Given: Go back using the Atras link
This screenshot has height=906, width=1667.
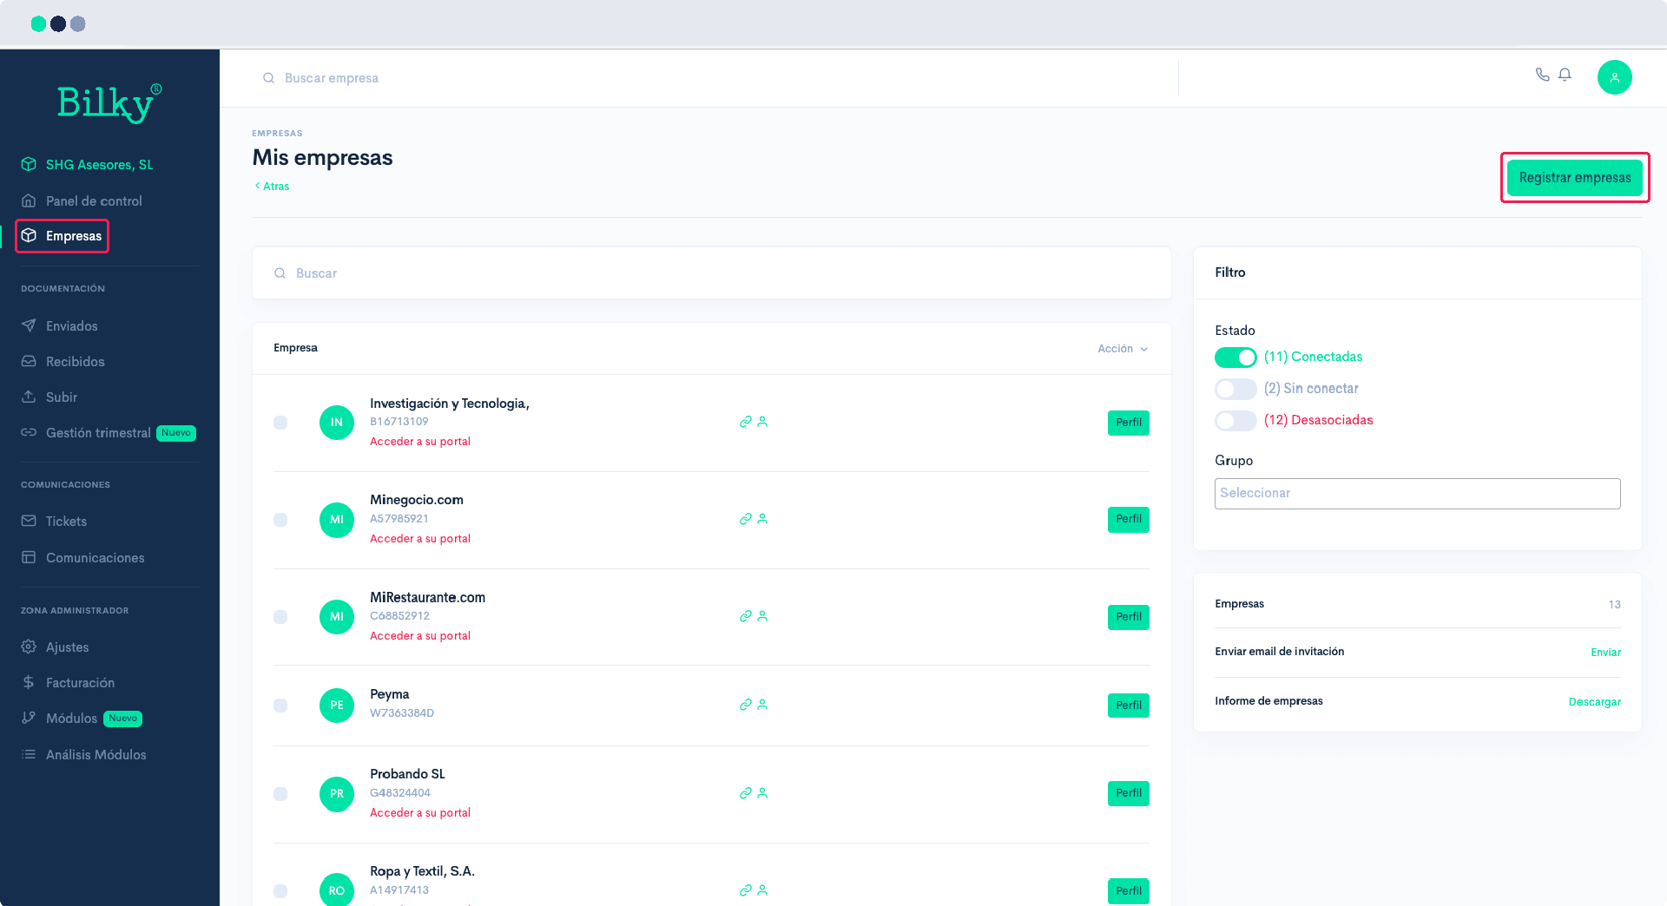Looking at the screenshot, I should [x=273, y=187].
